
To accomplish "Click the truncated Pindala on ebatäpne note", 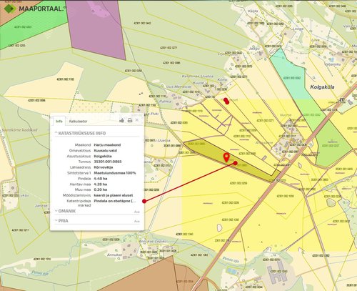I will [x=115, y=201].
